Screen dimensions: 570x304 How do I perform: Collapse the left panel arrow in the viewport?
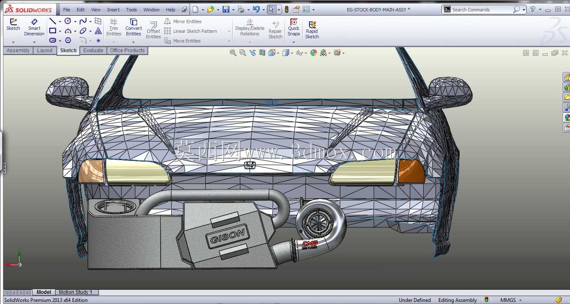pyautogui.click(x=526, y=53)
